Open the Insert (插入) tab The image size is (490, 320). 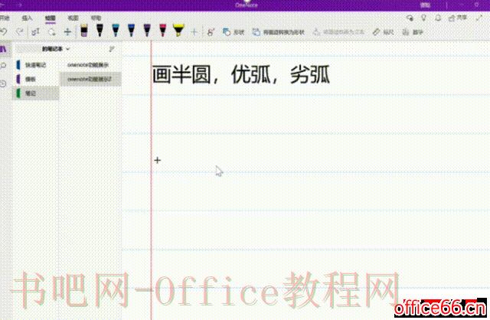(28, 18)
